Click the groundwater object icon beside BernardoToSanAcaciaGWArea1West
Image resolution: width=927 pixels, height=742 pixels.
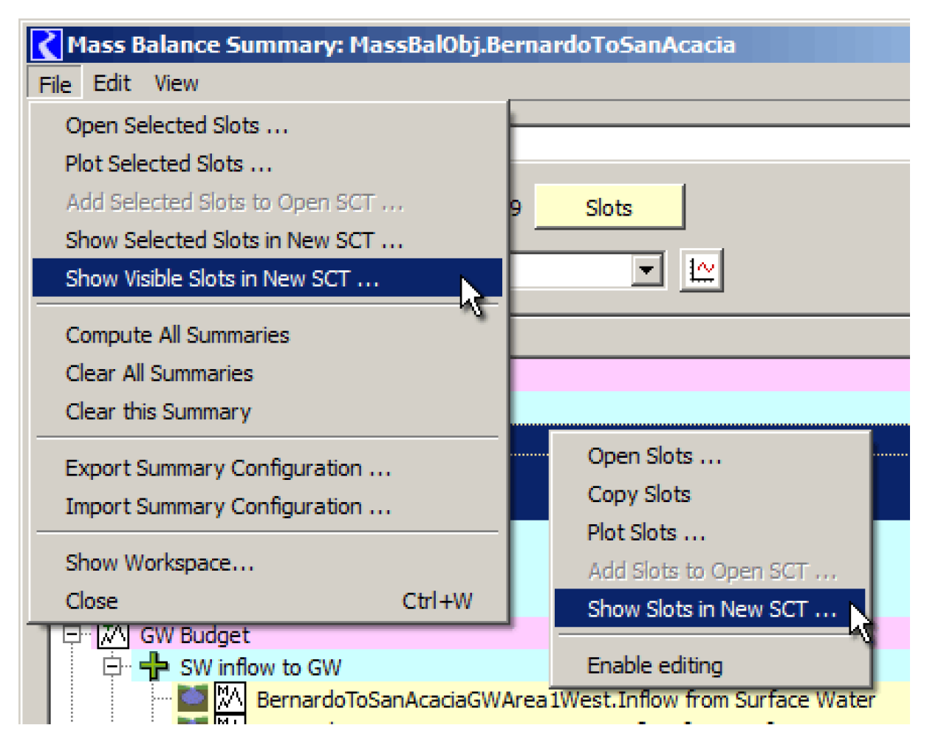click(194, 698)
